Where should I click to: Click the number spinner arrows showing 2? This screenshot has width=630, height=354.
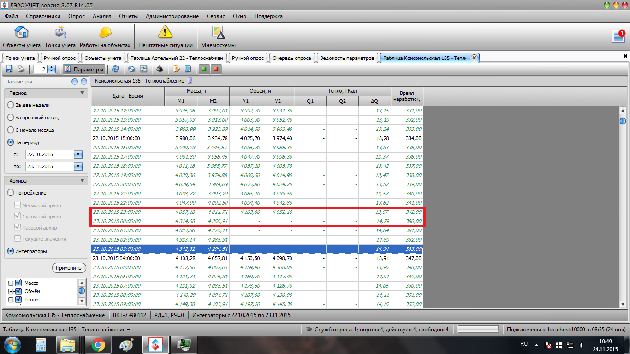click(x=52, y=69)
